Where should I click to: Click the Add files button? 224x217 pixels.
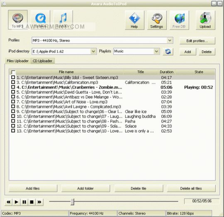click(33, 188)
